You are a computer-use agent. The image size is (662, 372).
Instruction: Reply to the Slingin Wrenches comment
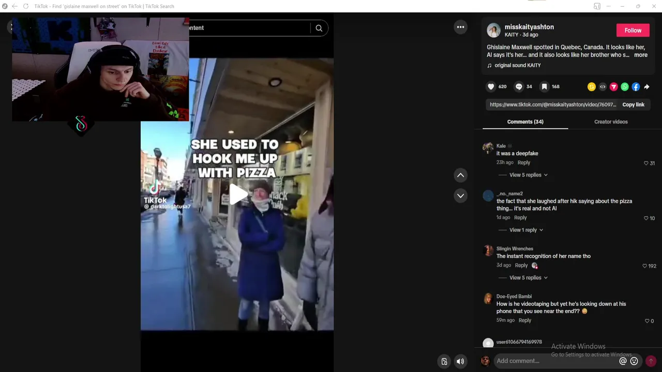(x=521, y=265)
